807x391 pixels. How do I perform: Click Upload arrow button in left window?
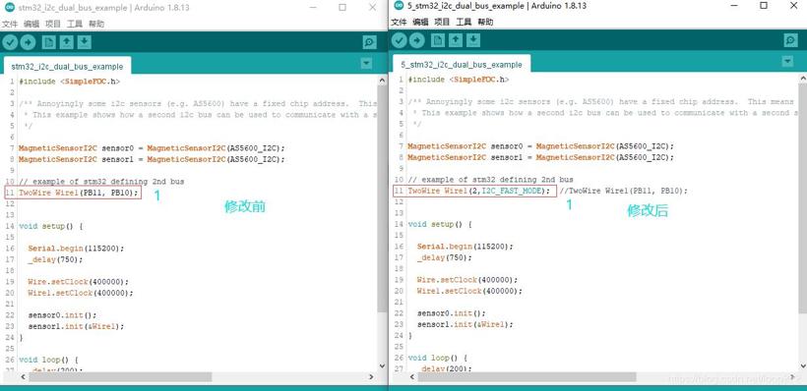[x=28, y=42]
